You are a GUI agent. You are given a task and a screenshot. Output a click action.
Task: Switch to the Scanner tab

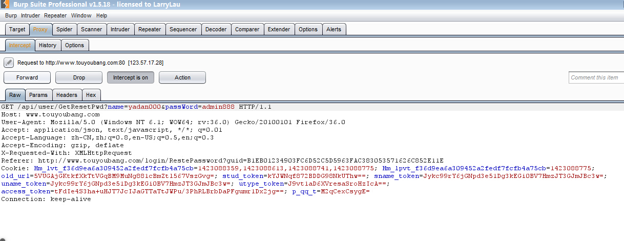[92, 29]
